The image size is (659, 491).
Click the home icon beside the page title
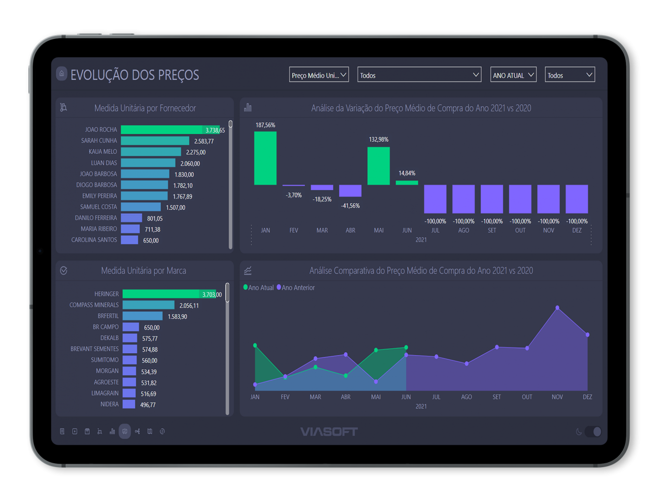[61, 74]
